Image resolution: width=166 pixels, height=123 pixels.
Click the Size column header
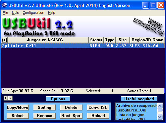pyautogui.click(x=123, y=40)
